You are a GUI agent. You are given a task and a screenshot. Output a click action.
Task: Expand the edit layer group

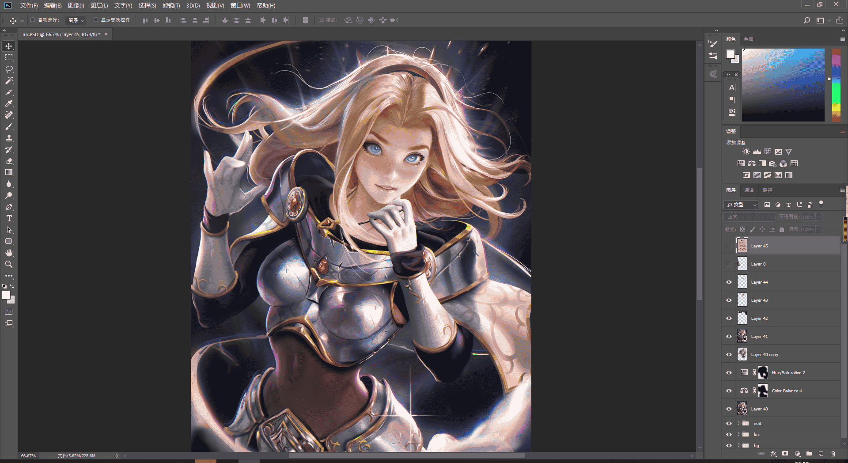pyautogui.click(x=738, y=423)
